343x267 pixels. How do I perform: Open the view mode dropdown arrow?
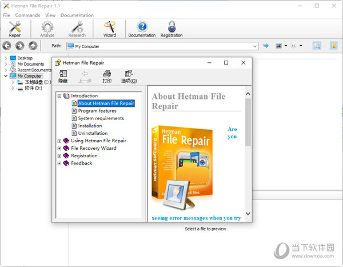tap(286, 46)
